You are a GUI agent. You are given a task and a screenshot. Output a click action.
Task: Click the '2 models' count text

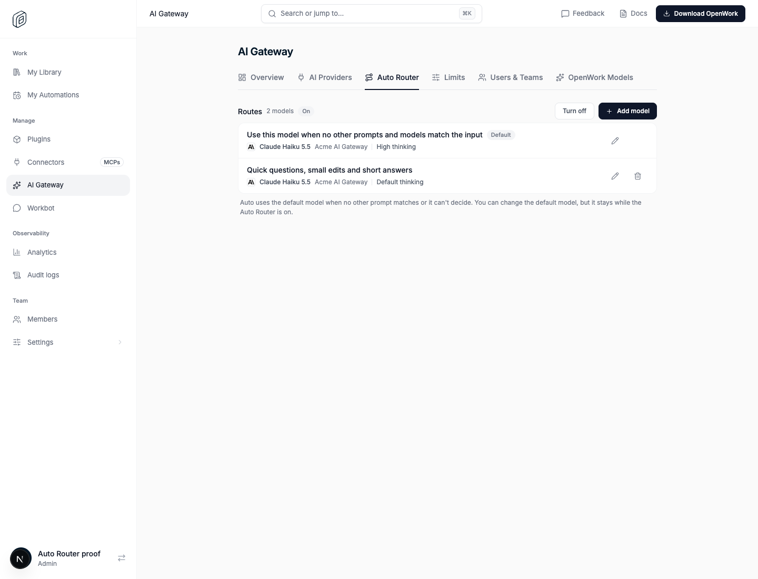point(280,111)
